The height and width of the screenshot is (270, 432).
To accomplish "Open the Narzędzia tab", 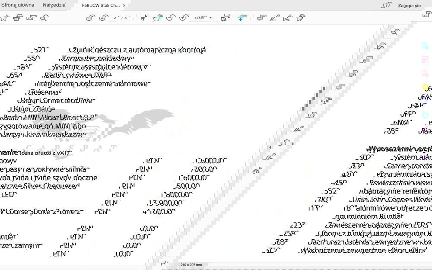I will coord(54,5).
